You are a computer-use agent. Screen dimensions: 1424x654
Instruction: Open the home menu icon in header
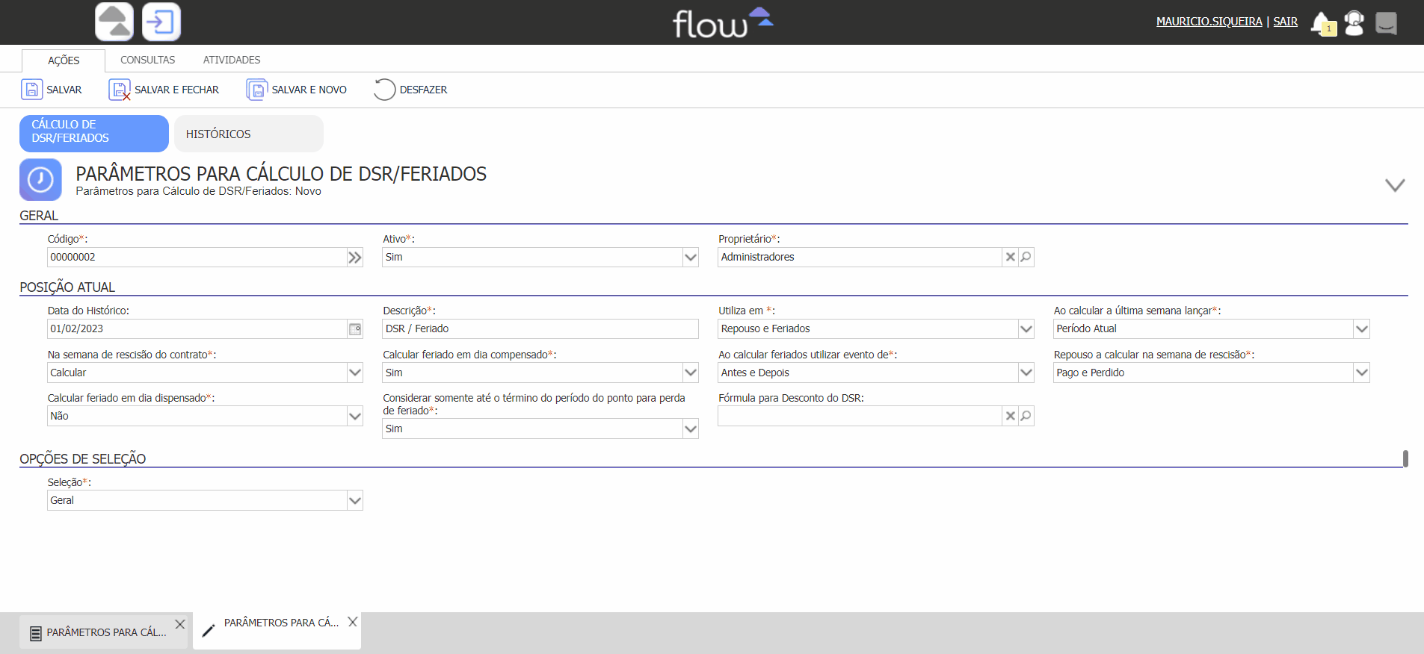point(114,22)
